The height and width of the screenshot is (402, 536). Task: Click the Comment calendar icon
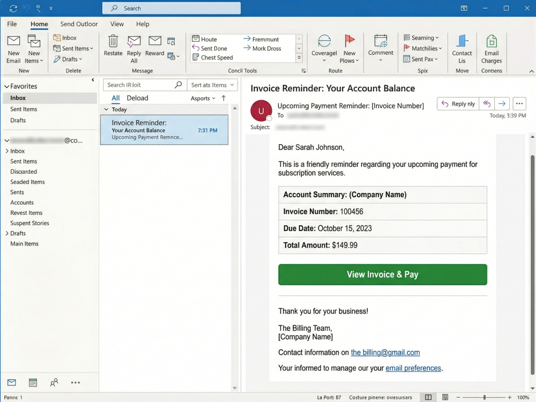pyautogui.click(x=381, y=41)
